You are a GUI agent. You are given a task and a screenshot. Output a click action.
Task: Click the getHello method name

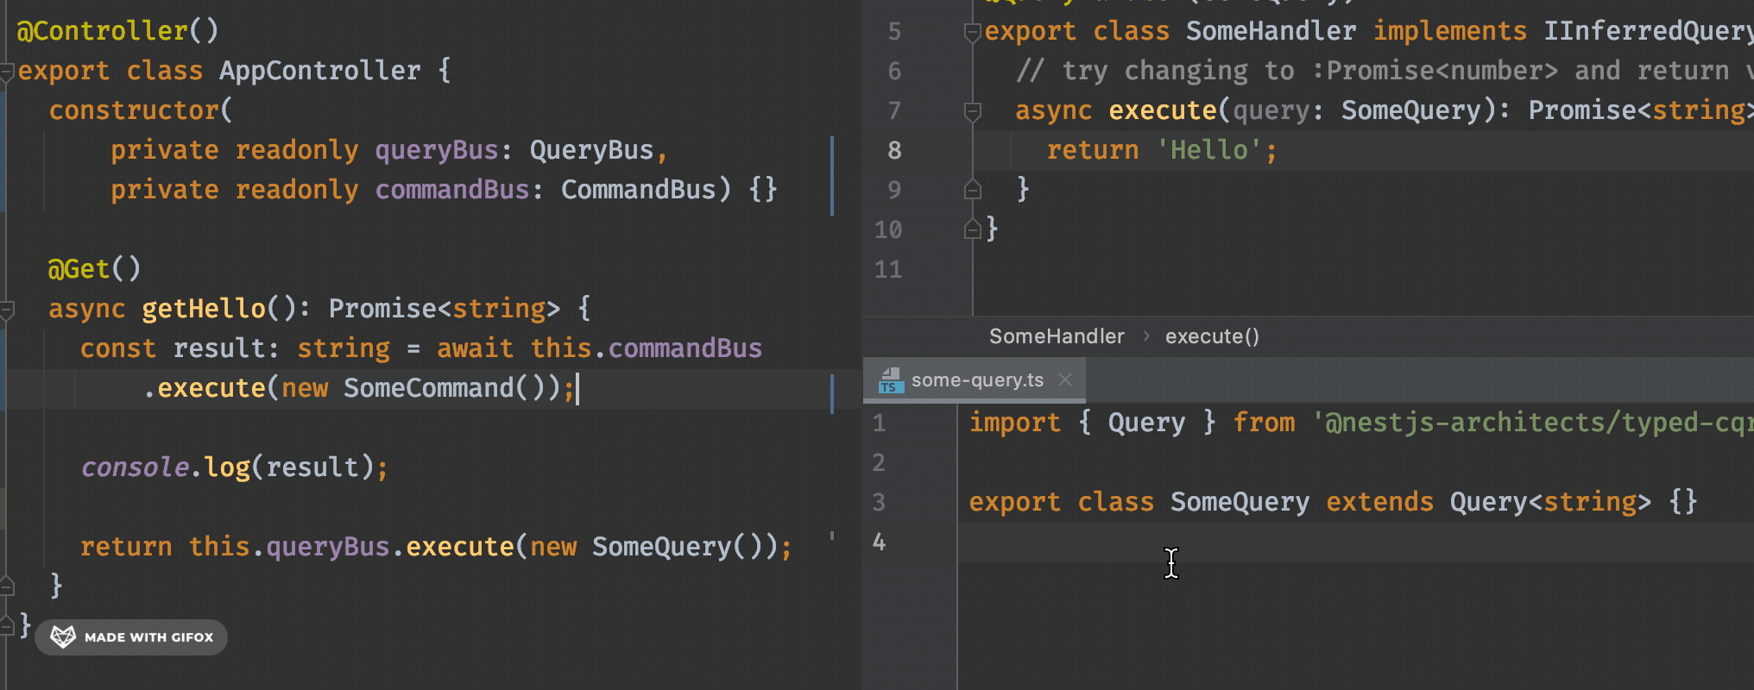coord(204,309)
